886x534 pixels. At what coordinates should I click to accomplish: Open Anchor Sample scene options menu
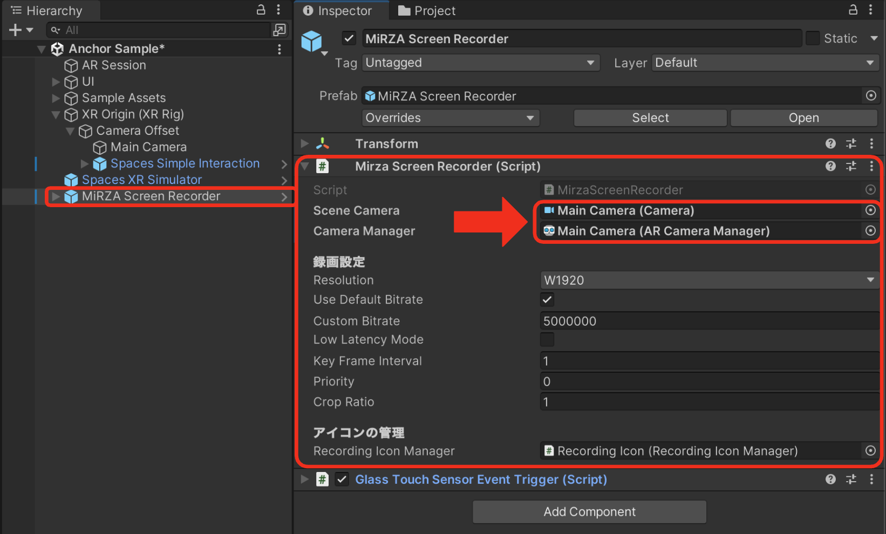click(x=279, y=49)
